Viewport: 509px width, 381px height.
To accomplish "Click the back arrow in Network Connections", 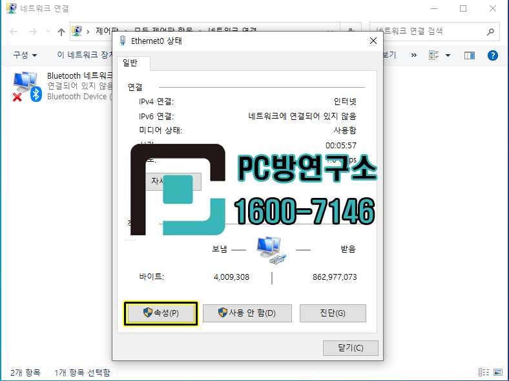I will 14,32.
